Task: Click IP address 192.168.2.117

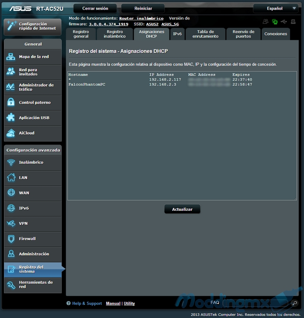Action: (165, 79)
